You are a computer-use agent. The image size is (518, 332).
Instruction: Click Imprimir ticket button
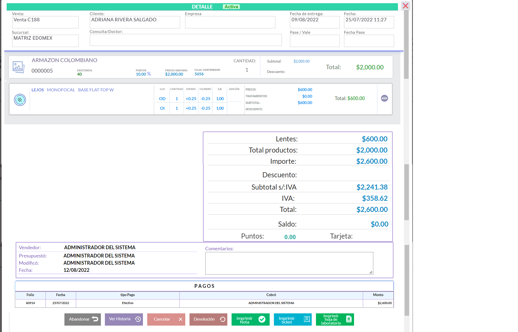tap(293, 319)
